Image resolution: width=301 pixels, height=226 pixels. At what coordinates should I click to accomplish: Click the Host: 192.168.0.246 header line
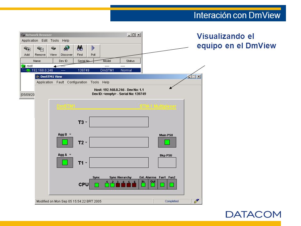click(119, 90)
